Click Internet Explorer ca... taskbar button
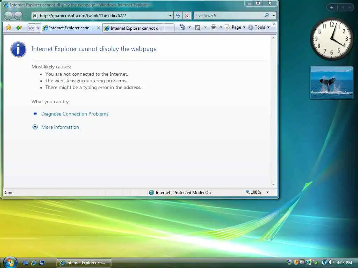The image size is (358, 268). 84,263
